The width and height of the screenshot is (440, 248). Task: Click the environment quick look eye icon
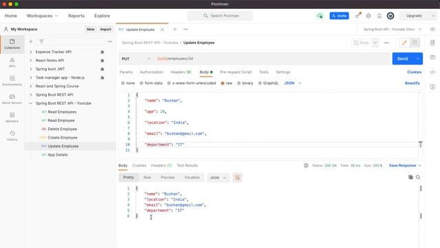tap(432, 29)
